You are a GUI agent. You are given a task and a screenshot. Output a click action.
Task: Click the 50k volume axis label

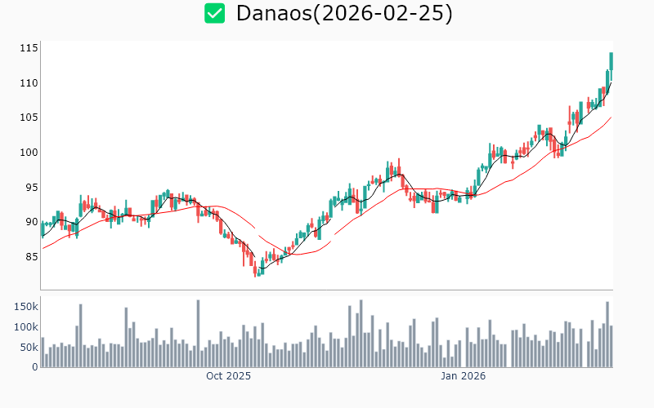coord(28,348)
